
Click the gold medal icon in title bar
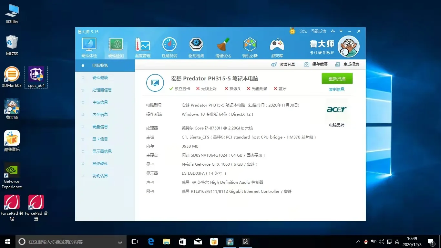click(292, 31)
